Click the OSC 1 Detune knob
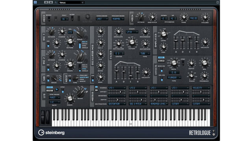This screenshot has width=252, height=141. click(x=70, y=42)
